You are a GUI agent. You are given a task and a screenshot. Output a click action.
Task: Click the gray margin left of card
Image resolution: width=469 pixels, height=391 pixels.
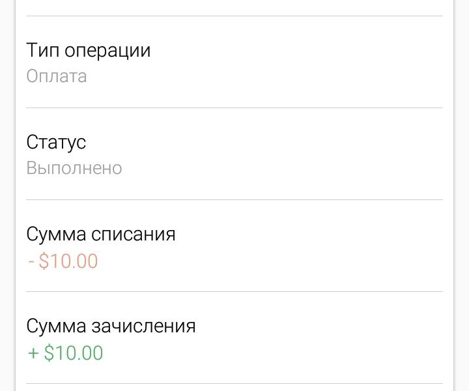point(7,195)
